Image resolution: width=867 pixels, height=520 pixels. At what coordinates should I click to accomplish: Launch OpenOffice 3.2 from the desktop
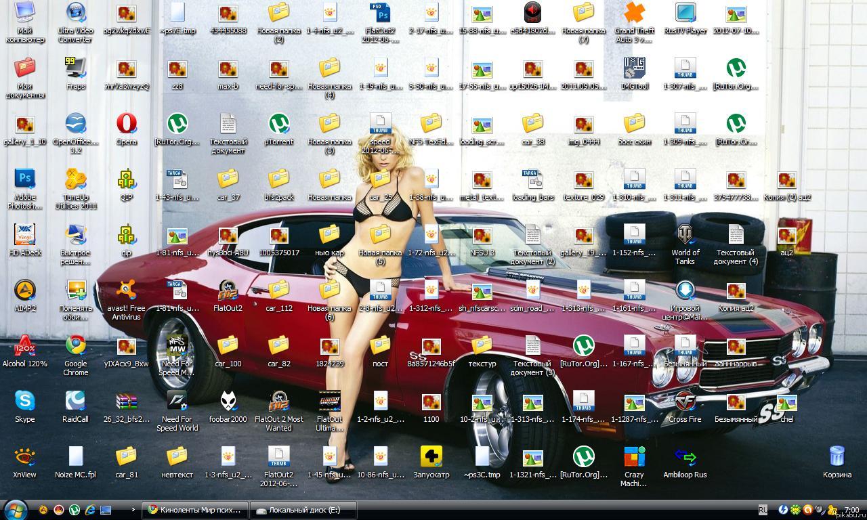pyautogui.click(x=76, y=133)
